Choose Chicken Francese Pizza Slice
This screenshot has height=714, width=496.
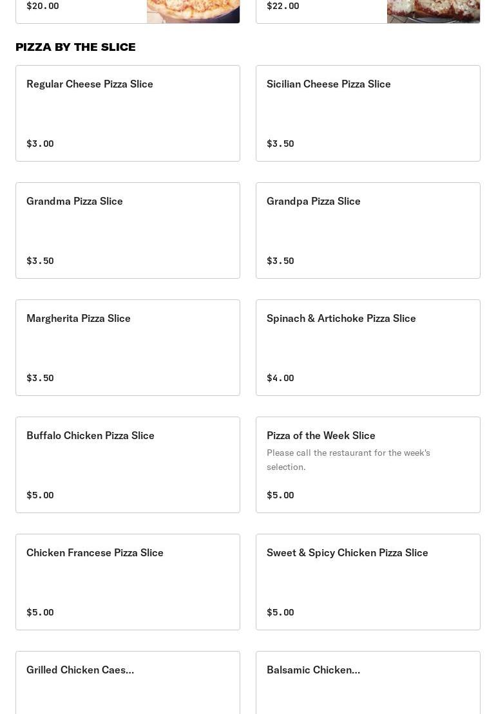coord(128,581)
